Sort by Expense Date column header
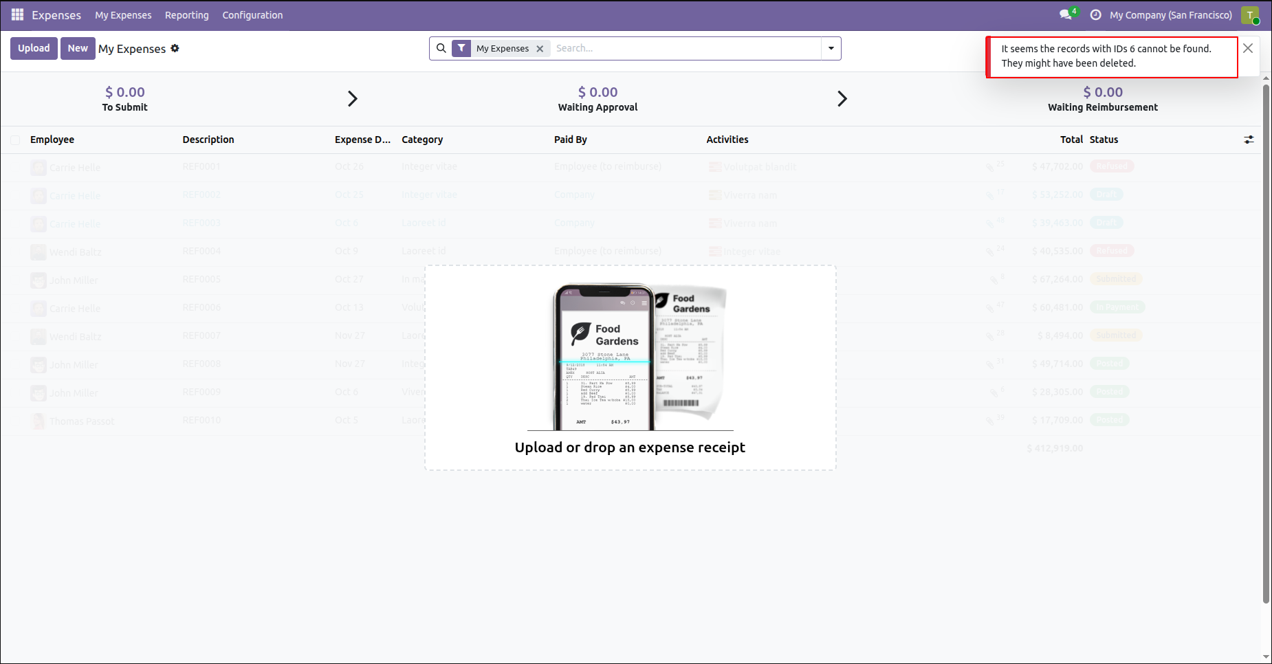This screenshot has width=1272, height=664. 362,140
